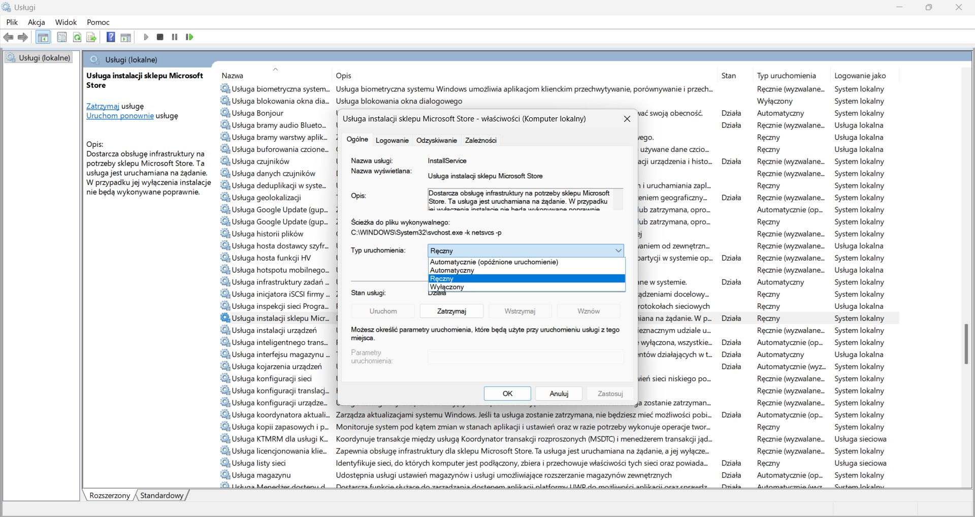This screenshot has width=975, height=517.
Task: Select Usługi (lokalne) in the console tree
Action: coord(39,58)
